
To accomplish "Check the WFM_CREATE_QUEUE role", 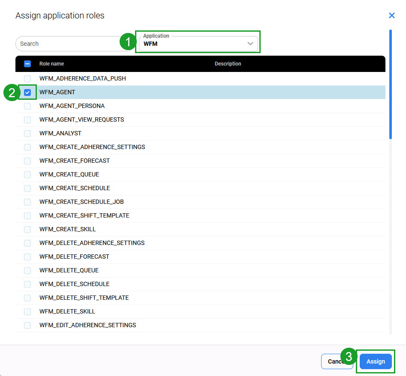I will pyautogui.click(x=27, y=175).
